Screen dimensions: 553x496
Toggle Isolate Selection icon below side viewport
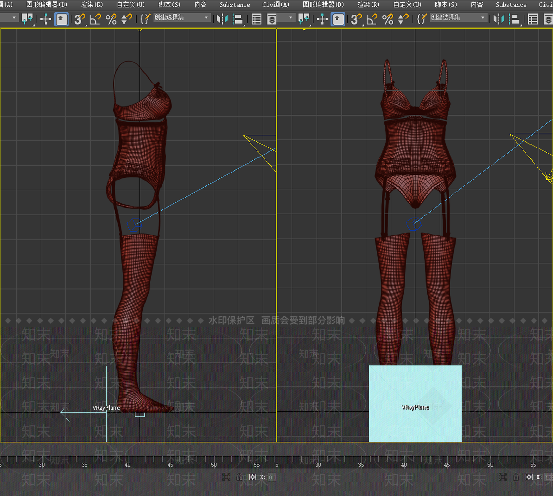pyautogui.click(x=226, y=477)
